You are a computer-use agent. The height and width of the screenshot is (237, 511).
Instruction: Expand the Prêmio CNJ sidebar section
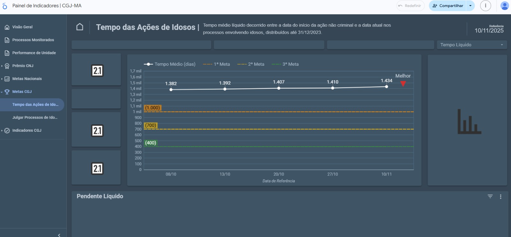(2, 66)
